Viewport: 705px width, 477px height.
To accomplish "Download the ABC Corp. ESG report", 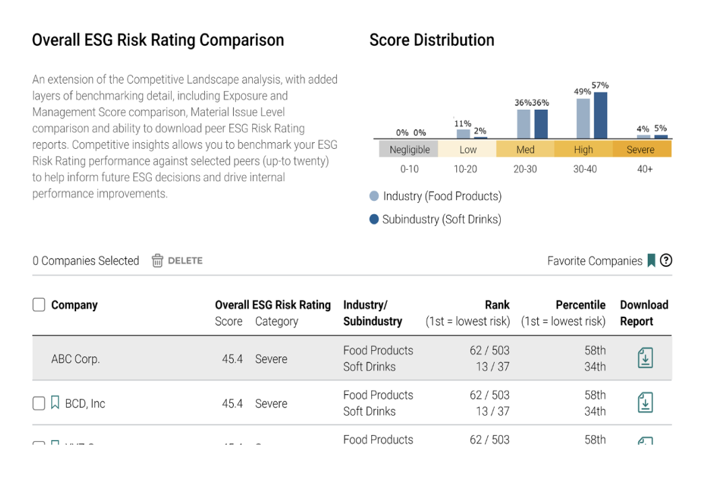I will click(x=645, y=358).
